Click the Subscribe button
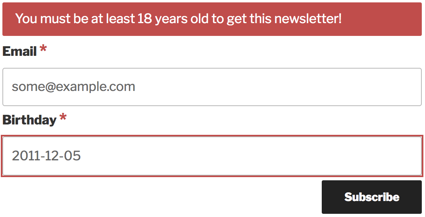 point(372,197)
